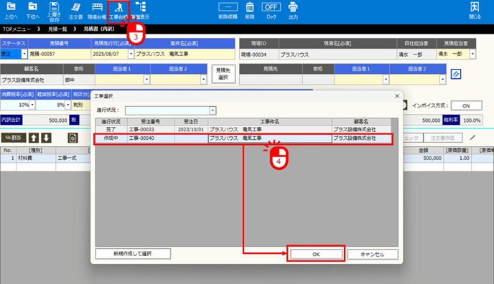494x284 pixels.
Task: Open the ステータス dropdown arrow
Action: (24, 54)
